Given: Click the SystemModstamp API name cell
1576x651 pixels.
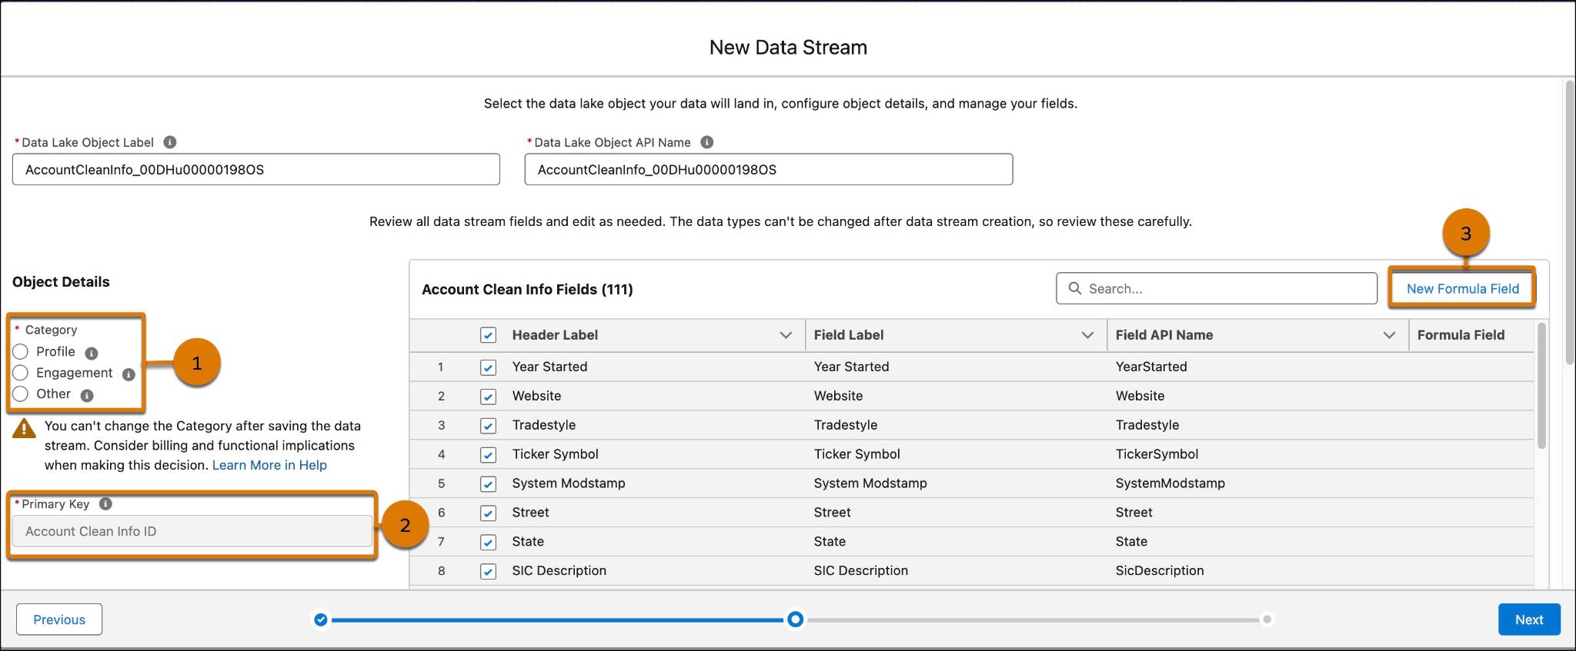Looking at the screenshot, I should click(1170, 483).
